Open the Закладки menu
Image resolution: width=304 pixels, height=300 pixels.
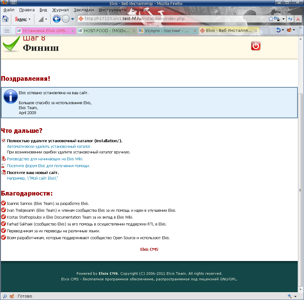pyautogui.click(x=83, y=10)
